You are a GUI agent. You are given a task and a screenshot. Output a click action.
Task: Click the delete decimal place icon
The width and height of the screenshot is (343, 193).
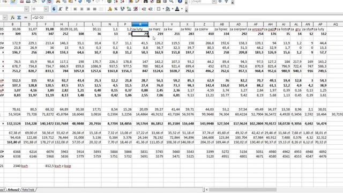(136, 9)
